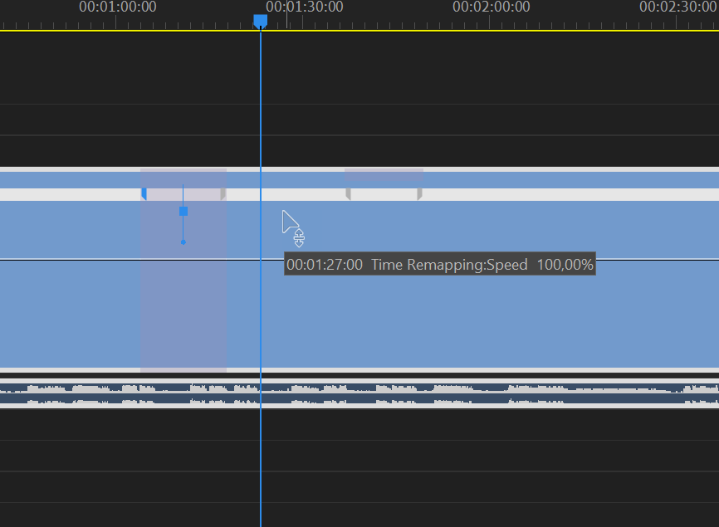Image resolution: width=719 pixels, height=527 pixels.
Task: Select the blue speed keyframe square handle
Action: point(183,212)
